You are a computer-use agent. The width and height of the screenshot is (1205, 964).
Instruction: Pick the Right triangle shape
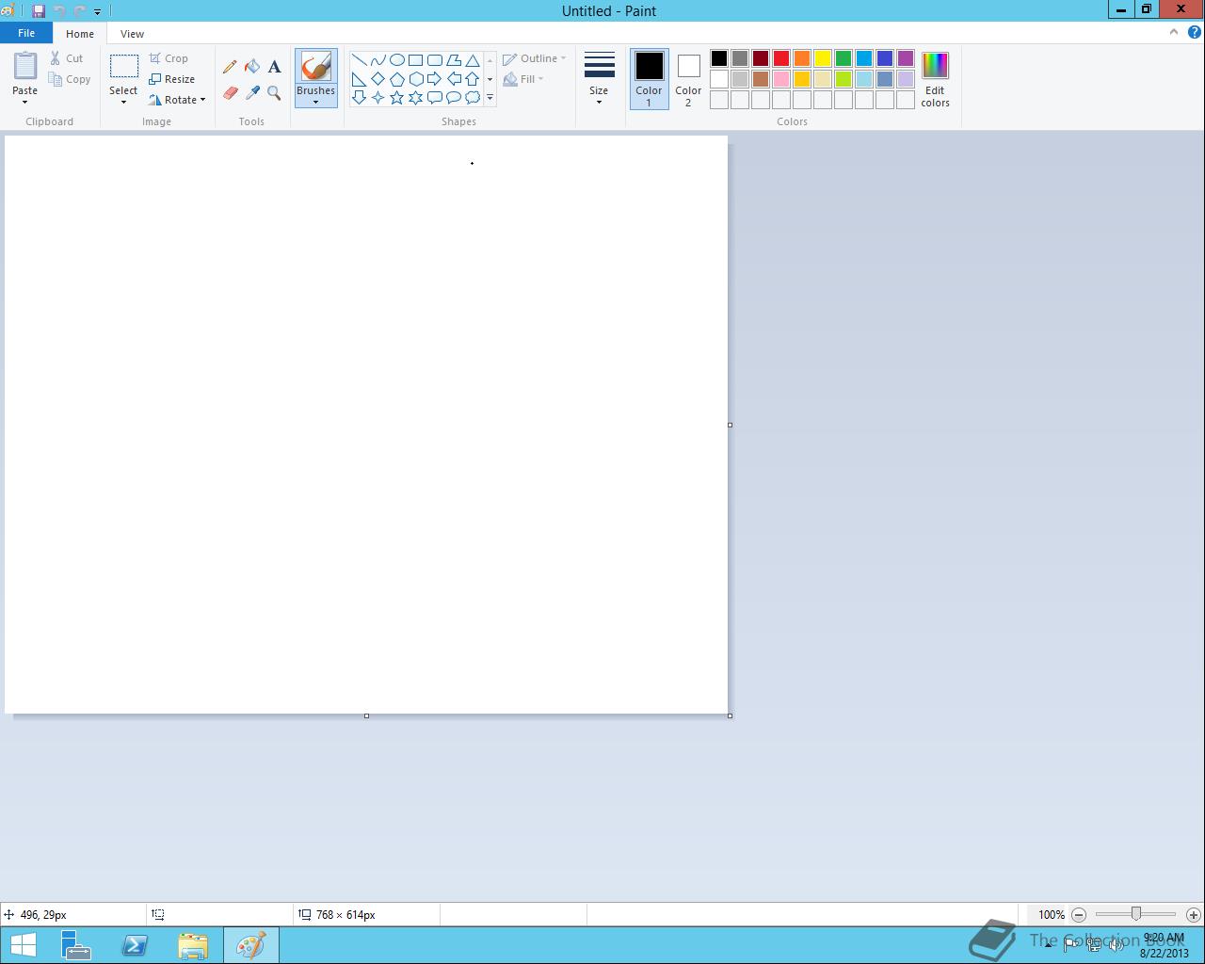click(x=359, y=79)
